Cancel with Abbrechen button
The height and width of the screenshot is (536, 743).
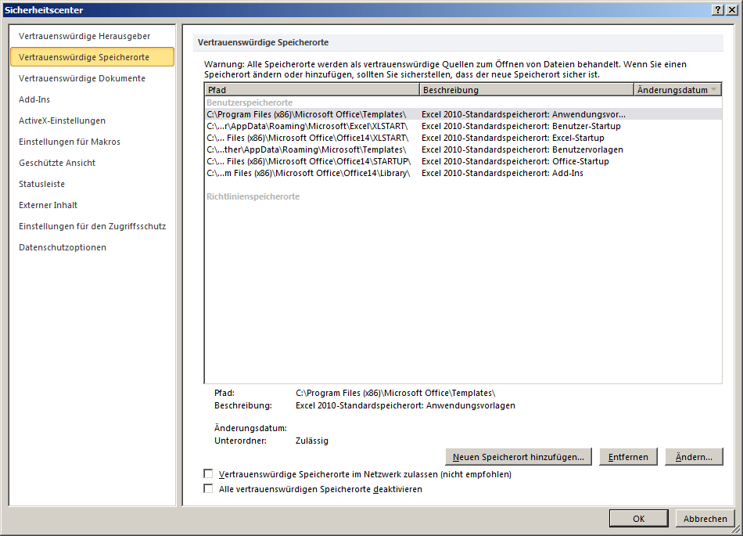point(705,519)
